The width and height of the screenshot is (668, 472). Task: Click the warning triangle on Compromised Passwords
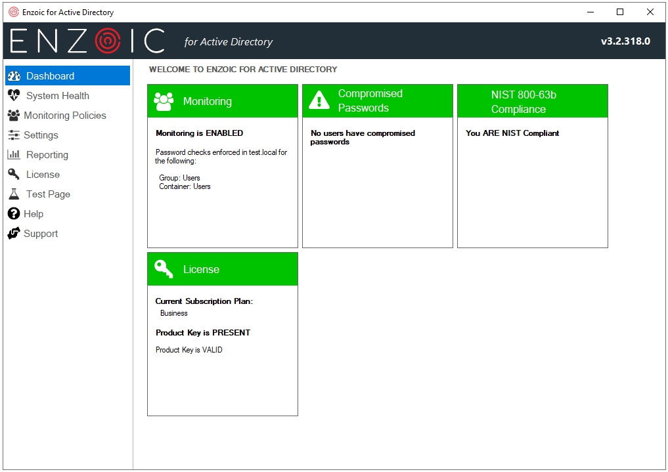[x=319, y=100]
